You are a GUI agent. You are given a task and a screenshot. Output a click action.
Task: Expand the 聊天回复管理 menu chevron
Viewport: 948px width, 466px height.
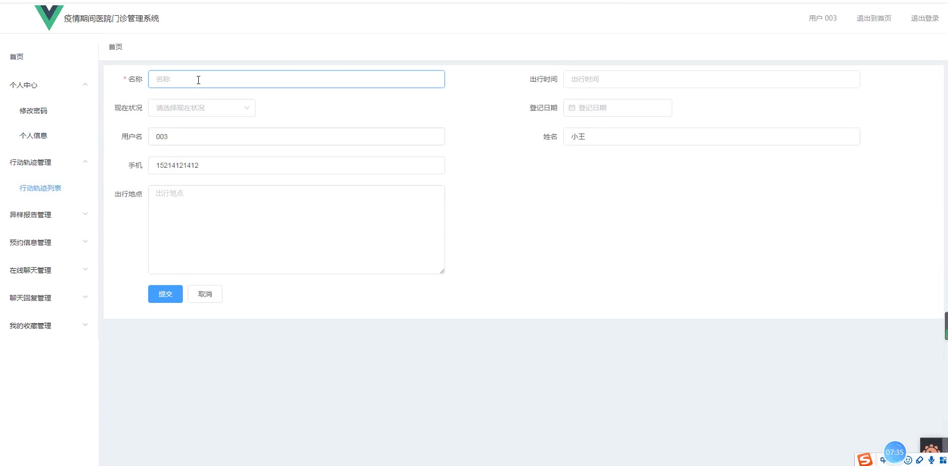pyautogui.click(x=85, y=297)
